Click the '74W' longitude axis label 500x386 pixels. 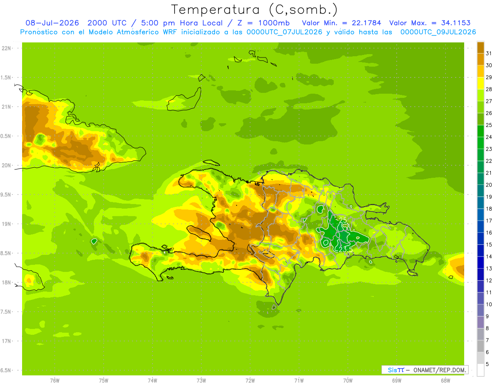(152, 381)
